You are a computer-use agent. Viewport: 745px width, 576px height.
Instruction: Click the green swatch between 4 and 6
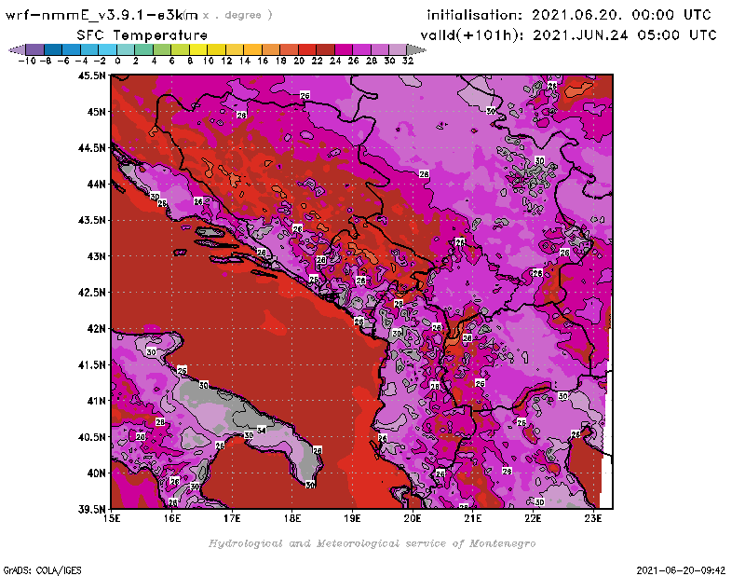pos(162,49)
